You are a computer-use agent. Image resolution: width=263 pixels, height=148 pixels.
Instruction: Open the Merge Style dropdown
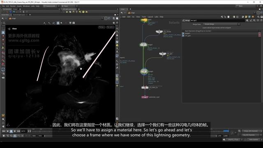(221, 24)
